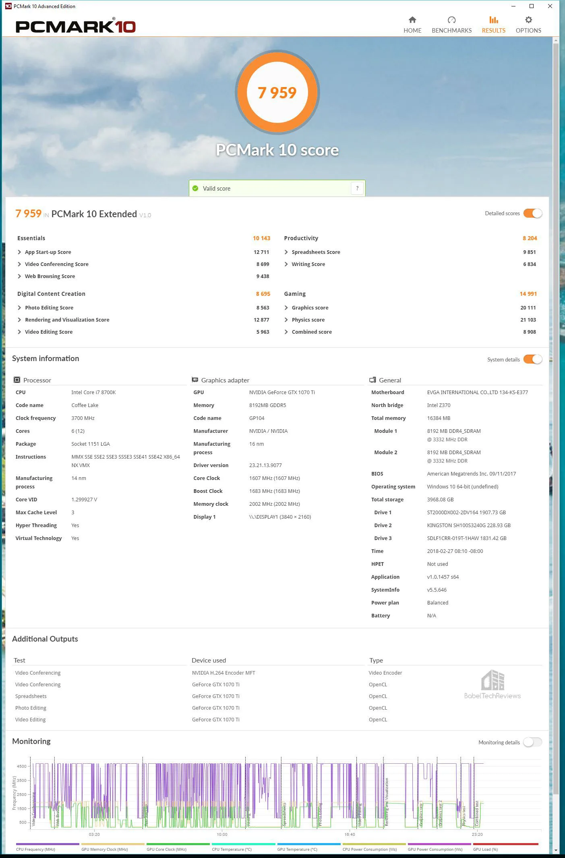Expand Rendering and Visualization Score

click(x=19, y=320)
